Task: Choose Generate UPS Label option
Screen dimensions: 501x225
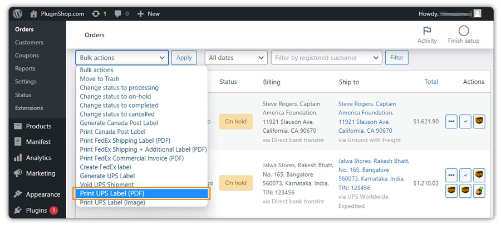Action: pos(142,176)
